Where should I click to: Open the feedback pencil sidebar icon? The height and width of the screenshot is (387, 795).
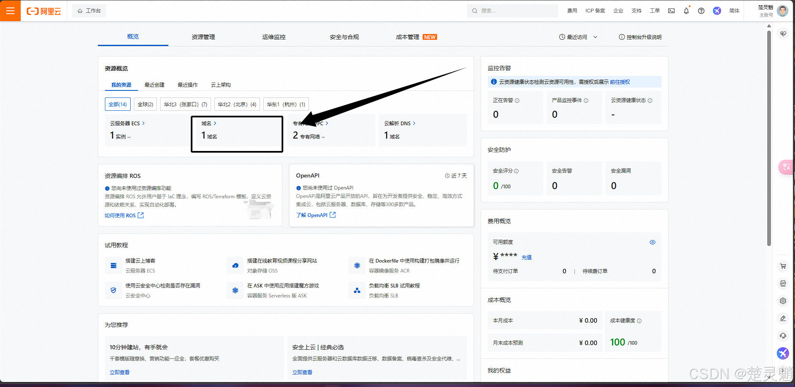(x=783, y=318)
